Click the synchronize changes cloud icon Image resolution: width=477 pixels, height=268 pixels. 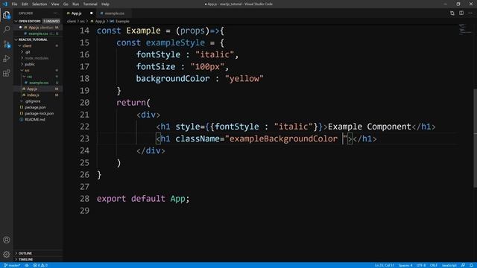point(27,265)
